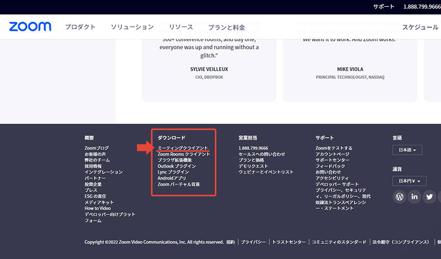The image size is (441, 259).
Task: Open the Twitter social icon
Action: (429, 197)
